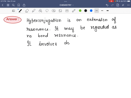Select the Pen tool
Screen dimensions: 131x98
point(20,11)
